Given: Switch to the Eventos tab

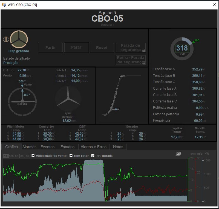Looking at the screenshot, I should pos(47,147).
